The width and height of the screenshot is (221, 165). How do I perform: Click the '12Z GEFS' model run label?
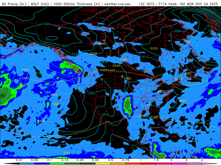tap(147, 4)
